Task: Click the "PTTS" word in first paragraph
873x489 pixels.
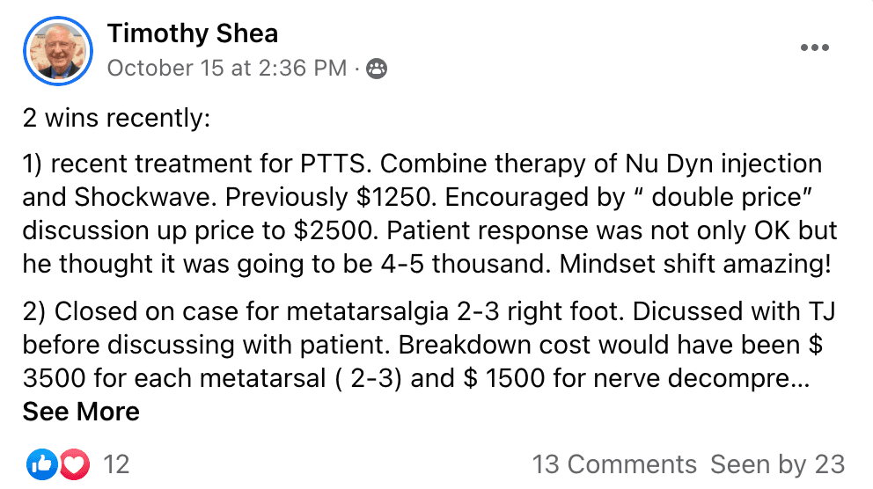Action: pyautogui.click(x=333, y=164)
